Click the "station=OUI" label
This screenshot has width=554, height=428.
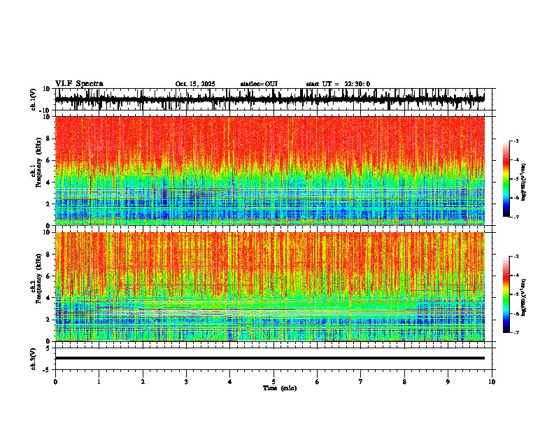tap(259, 84)
